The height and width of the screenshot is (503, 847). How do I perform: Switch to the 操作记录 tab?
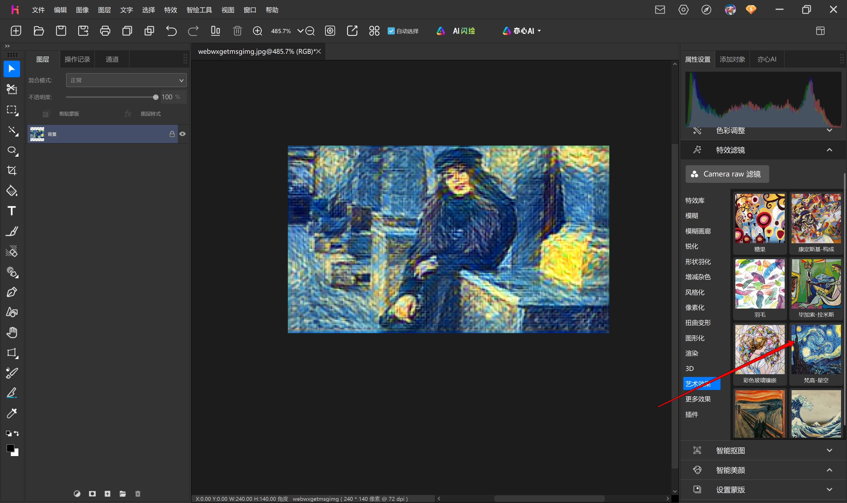(x=77, y=59)
